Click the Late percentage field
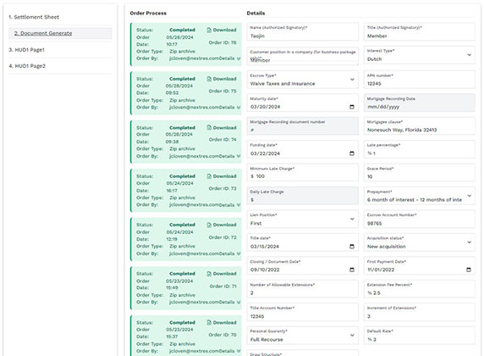Screen dimensions: 484x356 coord(419,149)
